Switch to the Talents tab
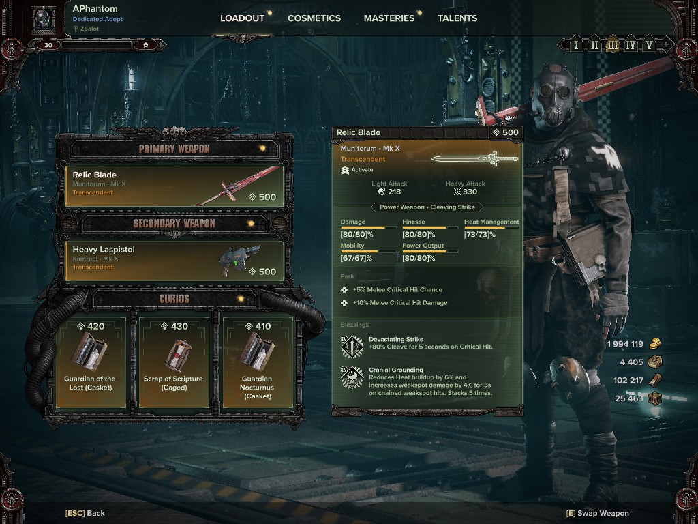Image resolution: width=698 pixels, height=524 pixels. (x=457, y=18)
